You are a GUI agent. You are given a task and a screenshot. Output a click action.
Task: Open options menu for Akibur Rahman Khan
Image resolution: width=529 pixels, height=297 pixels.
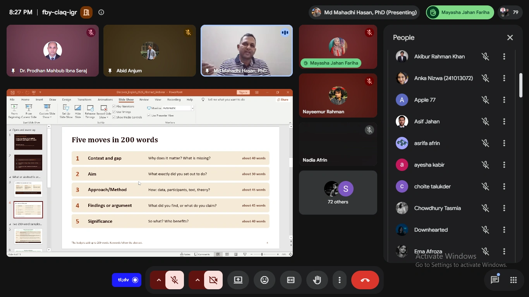pos(504,56)
